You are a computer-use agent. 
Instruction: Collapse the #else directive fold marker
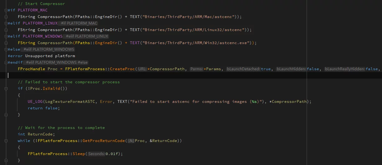click(x=6, y=49)
